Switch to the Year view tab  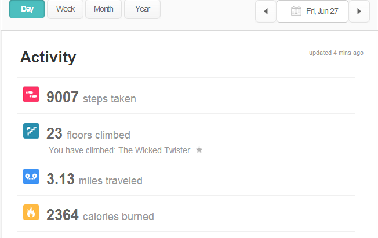[142, 9]
